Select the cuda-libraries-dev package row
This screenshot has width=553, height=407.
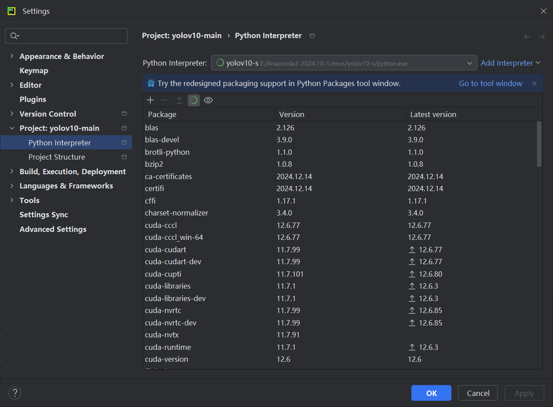coord(339,298)
